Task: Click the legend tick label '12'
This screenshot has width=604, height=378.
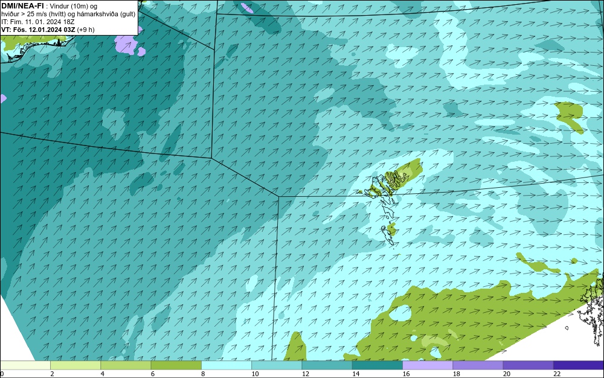Action: click(x=306, y=374)
